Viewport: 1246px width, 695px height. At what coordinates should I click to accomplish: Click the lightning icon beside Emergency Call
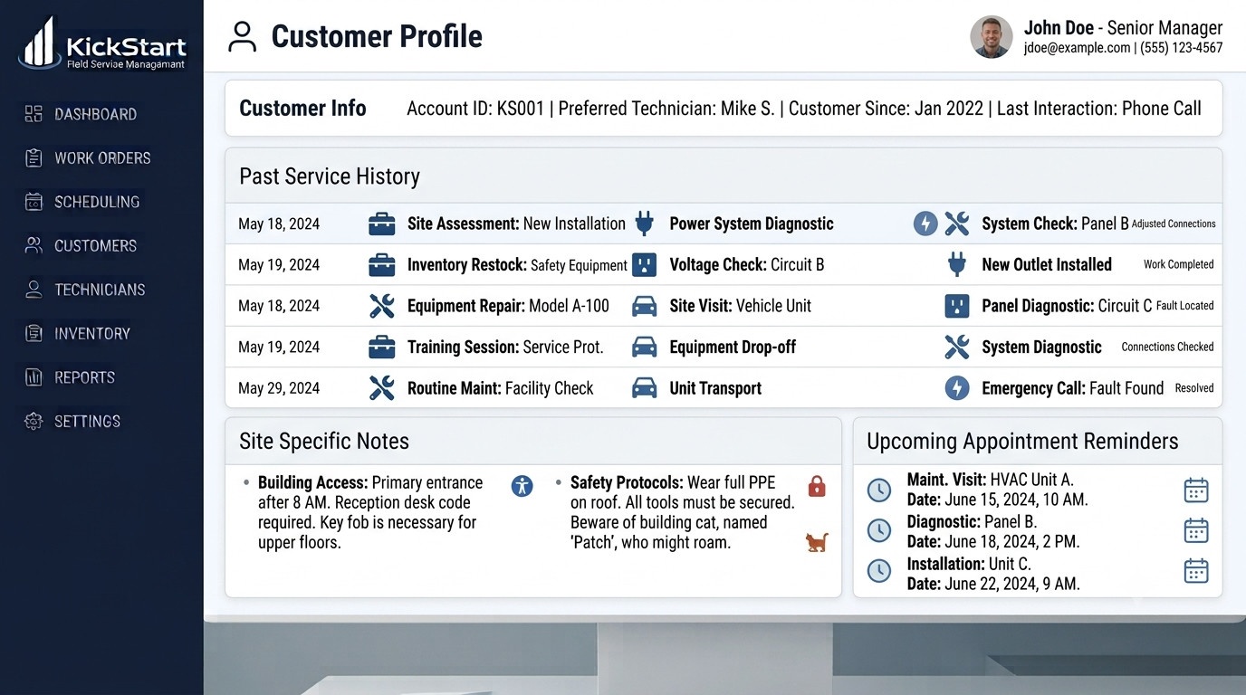(x=957, y=388)
